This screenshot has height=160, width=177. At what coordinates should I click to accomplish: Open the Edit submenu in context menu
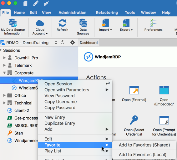pyautogui.click(x=75, y=139)
